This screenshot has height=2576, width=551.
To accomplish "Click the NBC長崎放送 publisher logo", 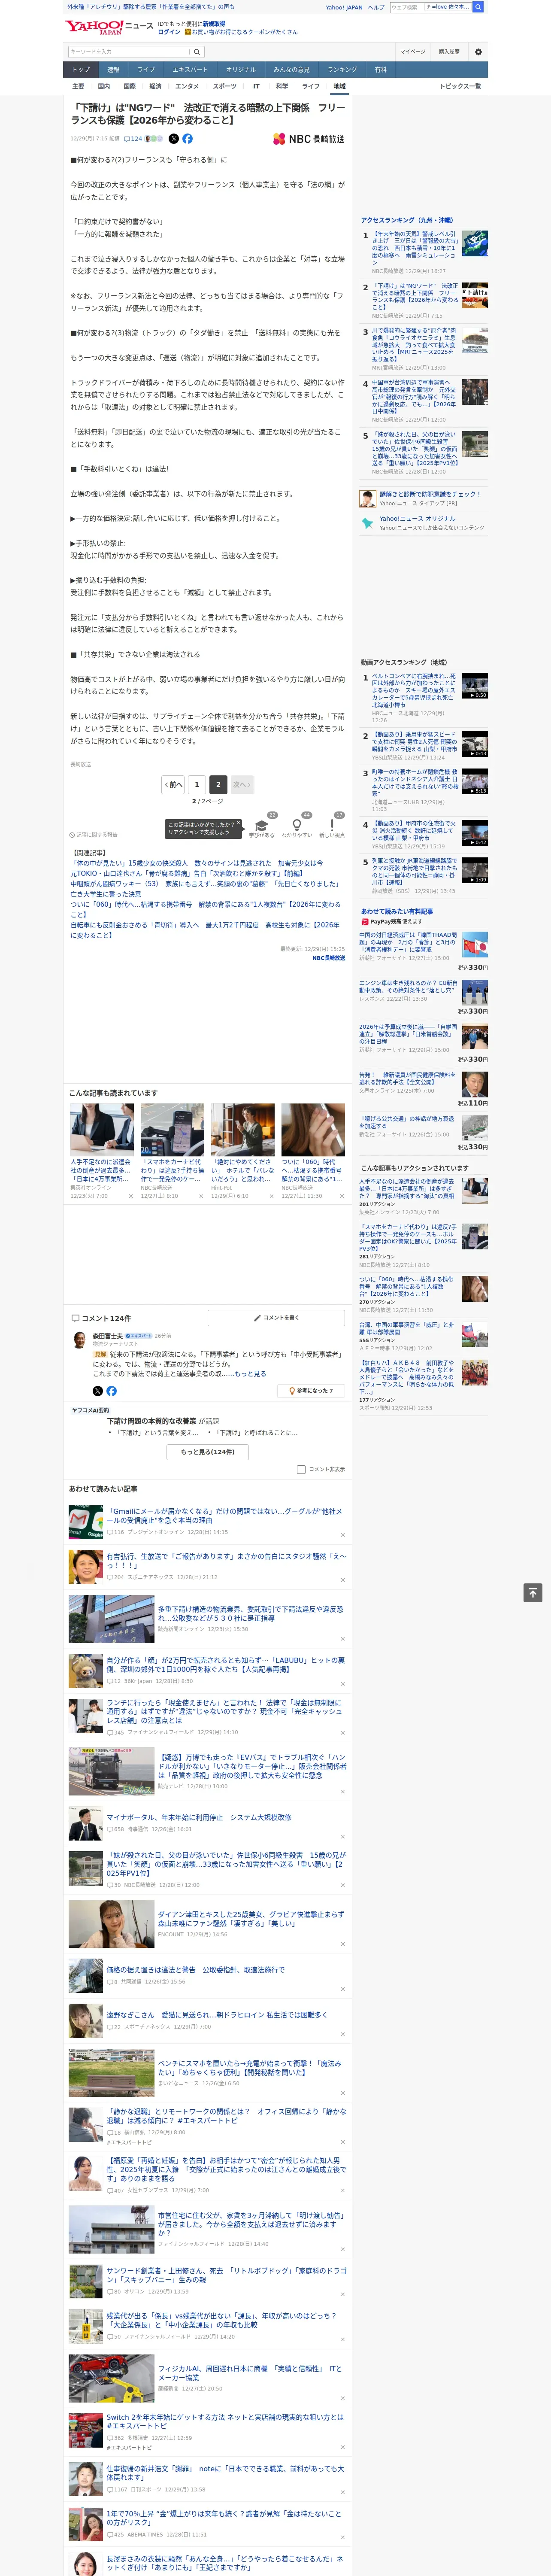I will click(x=309, y=139).
